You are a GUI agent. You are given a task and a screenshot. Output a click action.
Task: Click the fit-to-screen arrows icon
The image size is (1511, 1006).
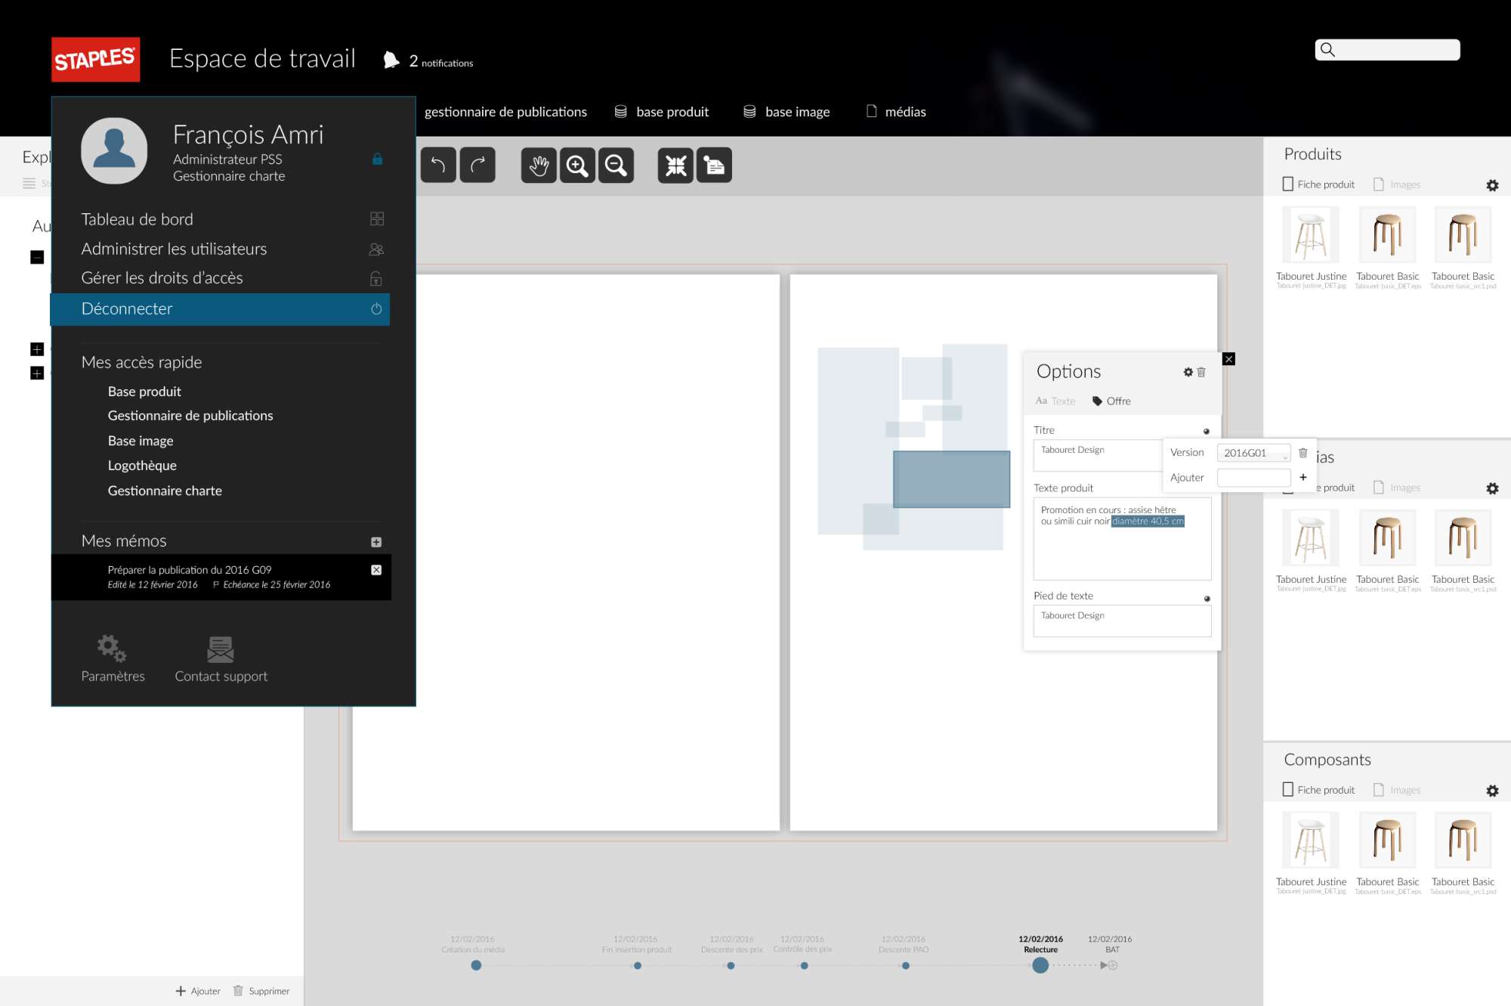[675, 165]
